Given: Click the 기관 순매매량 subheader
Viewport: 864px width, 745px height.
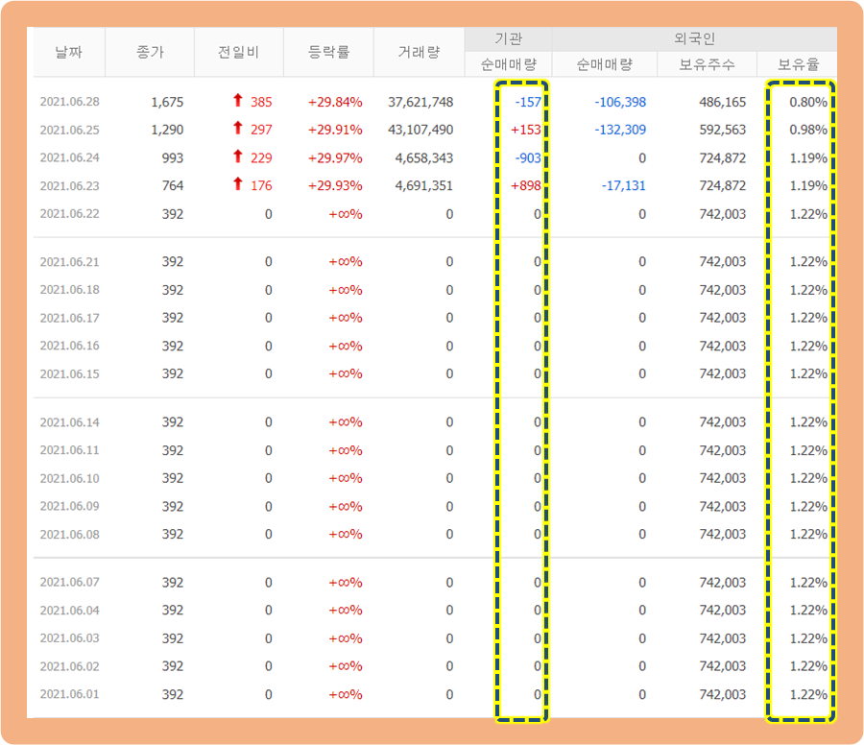Looking at the screenshot, I should pos(508,64).
